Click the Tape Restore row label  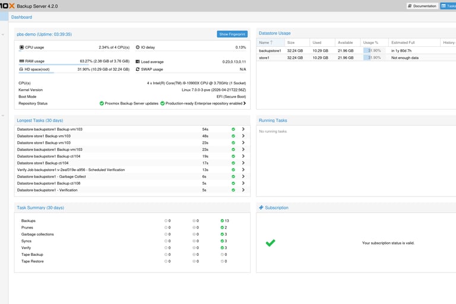click(x=32, y=261)
